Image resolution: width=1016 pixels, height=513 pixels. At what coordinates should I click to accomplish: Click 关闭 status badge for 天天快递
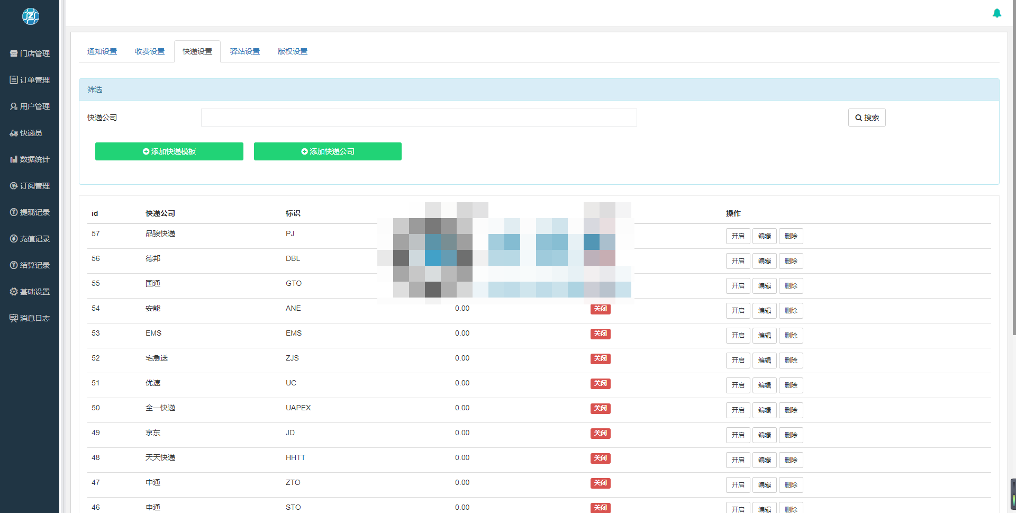point(601,458)
